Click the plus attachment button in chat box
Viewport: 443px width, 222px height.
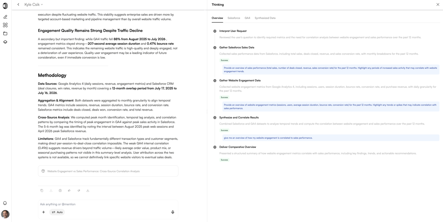43,212
